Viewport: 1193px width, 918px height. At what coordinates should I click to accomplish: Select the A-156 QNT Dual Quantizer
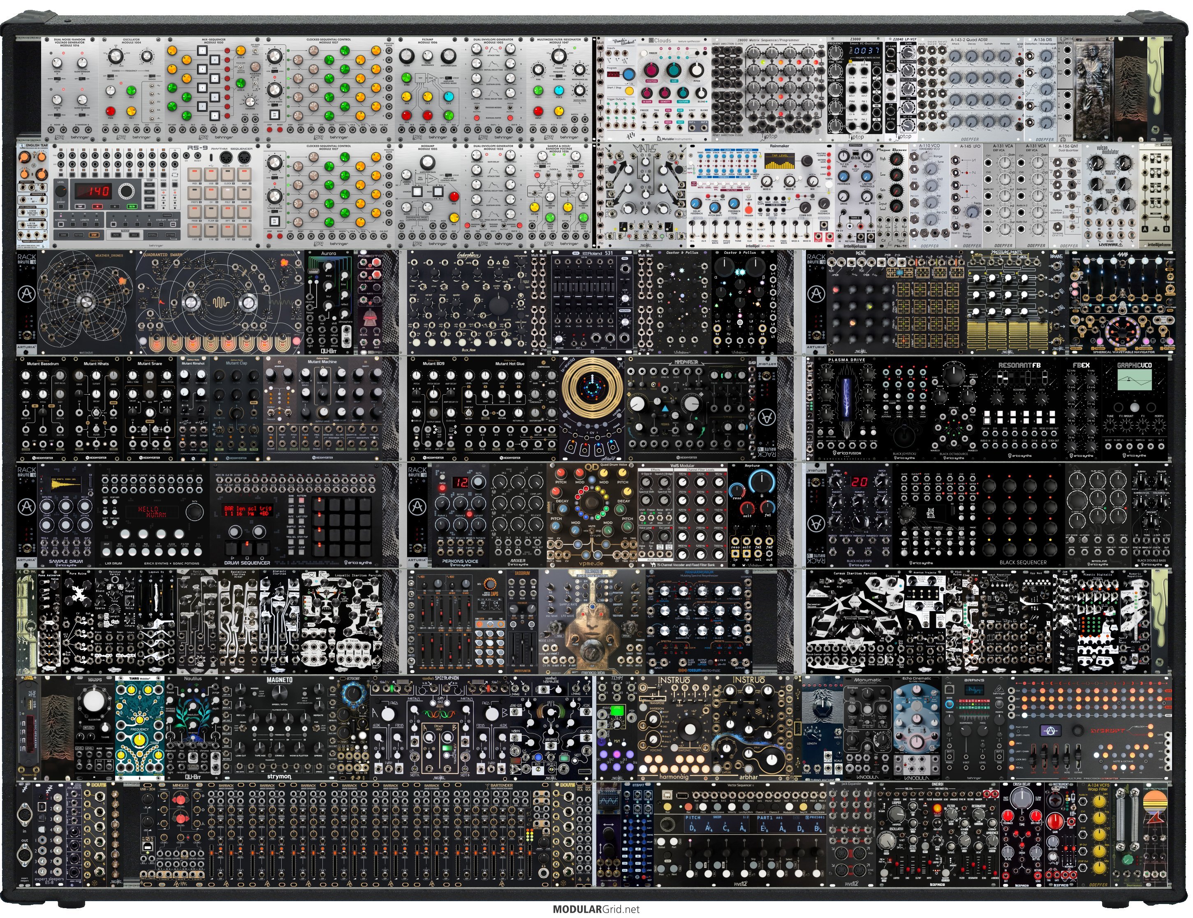pyautogui.click(x=1065, y=196)
